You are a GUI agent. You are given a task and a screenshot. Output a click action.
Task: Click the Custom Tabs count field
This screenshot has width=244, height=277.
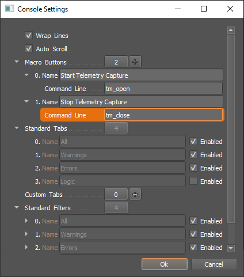pos(116,194)
